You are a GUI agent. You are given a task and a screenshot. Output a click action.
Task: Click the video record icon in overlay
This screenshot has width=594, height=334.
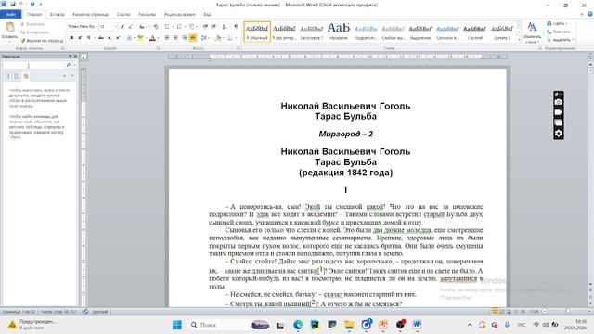(558, 112)
